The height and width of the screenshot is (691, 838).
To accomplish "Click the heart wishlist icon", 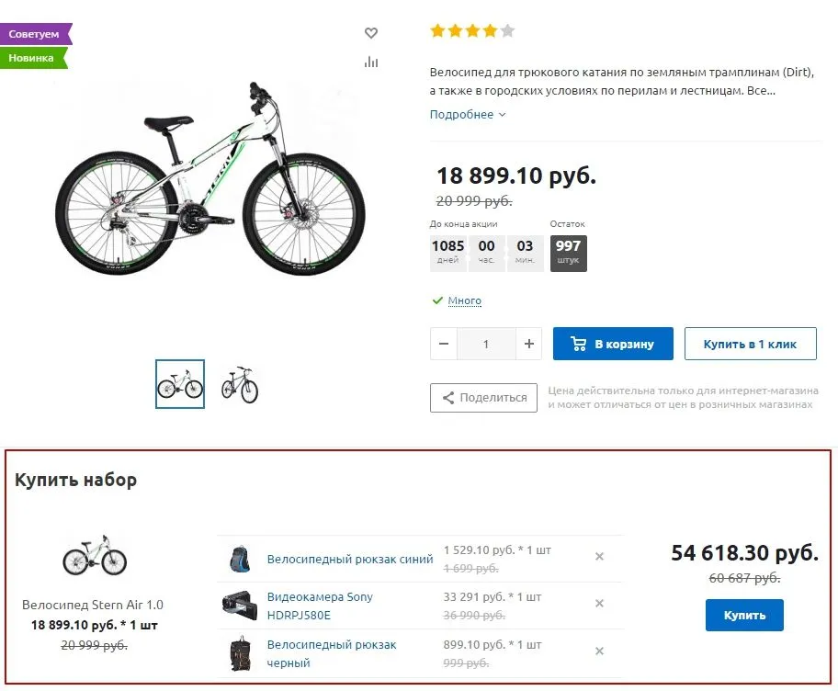I will [x=371, y=33].
